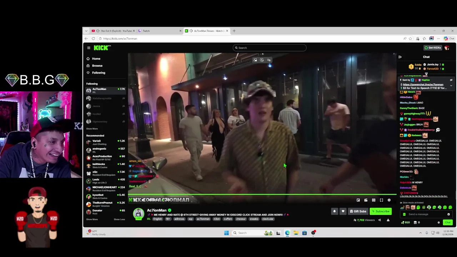Open the Following page in sidebar

[96, 73]
